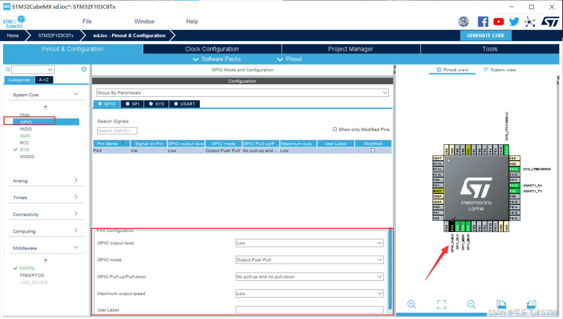Select FATFS middleware item

(27, 268)
